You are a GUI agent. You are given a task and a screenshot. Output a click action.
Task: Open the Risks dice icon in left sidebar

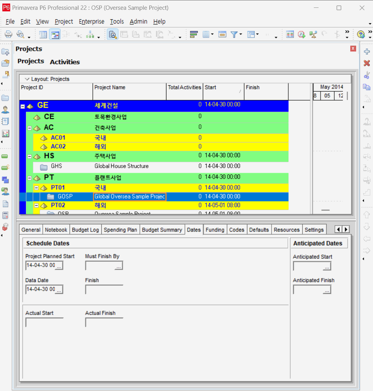pyautogui.click(x=5, y=227)
